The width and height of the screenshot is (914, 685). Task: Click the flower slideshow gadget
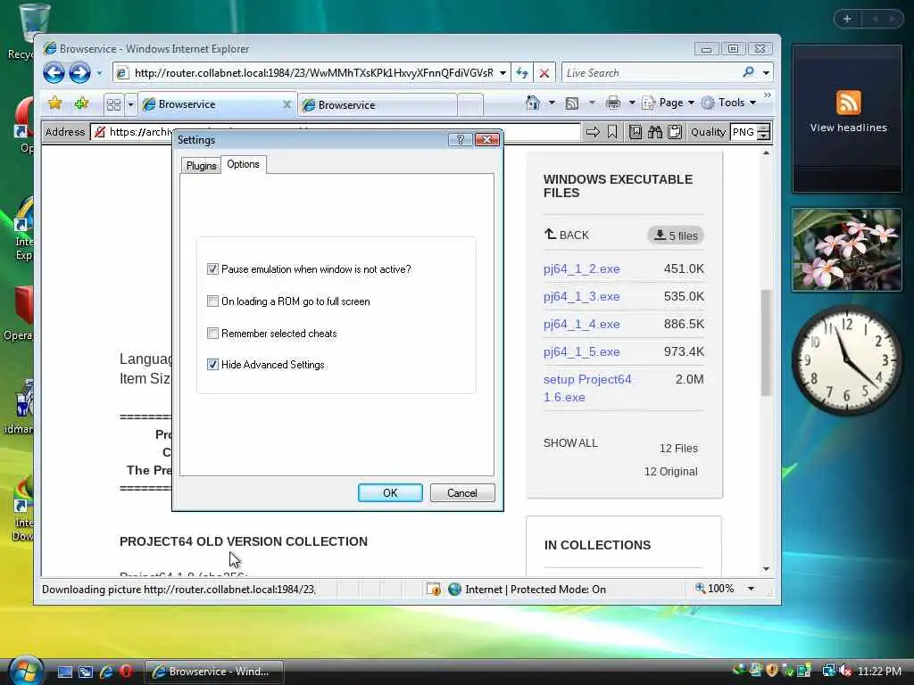pyautogui.click(x=846, y=250)
